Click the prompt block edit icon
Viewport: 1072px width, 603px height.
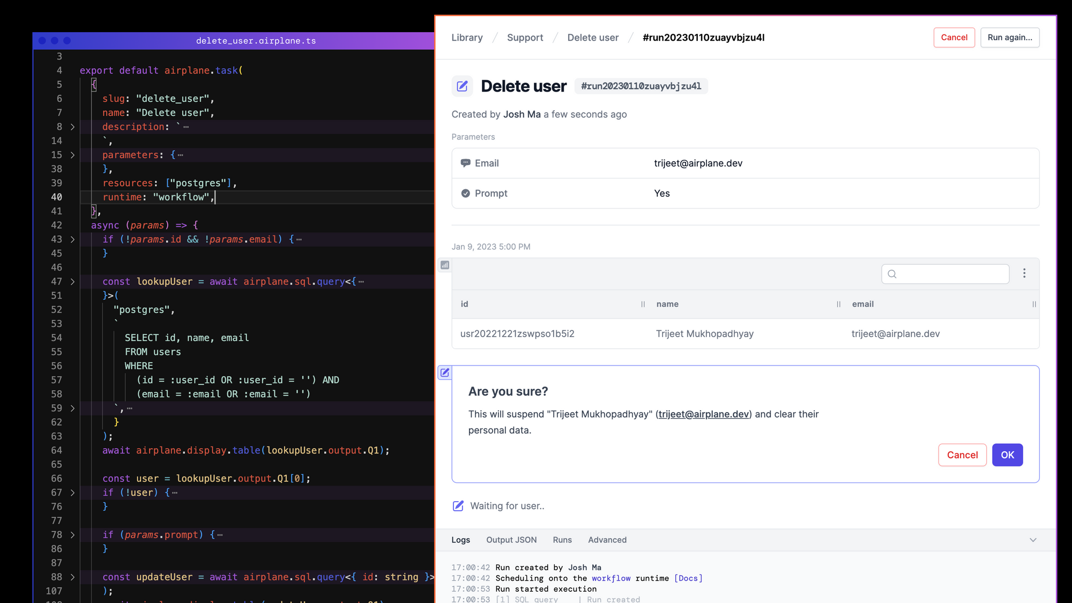click(445, 373)
